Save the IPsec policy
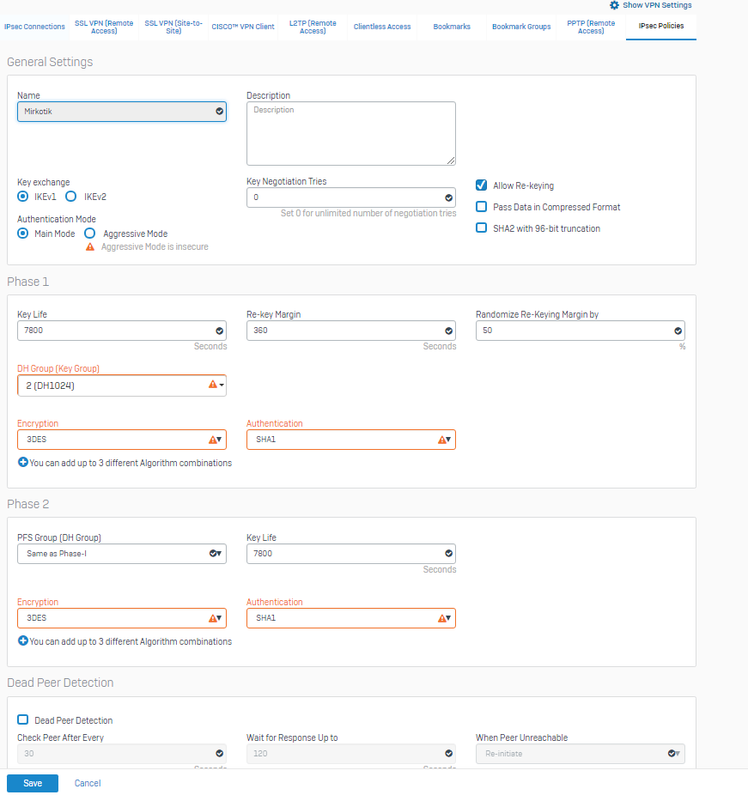748x795 pixels. [x=33, y=783]
